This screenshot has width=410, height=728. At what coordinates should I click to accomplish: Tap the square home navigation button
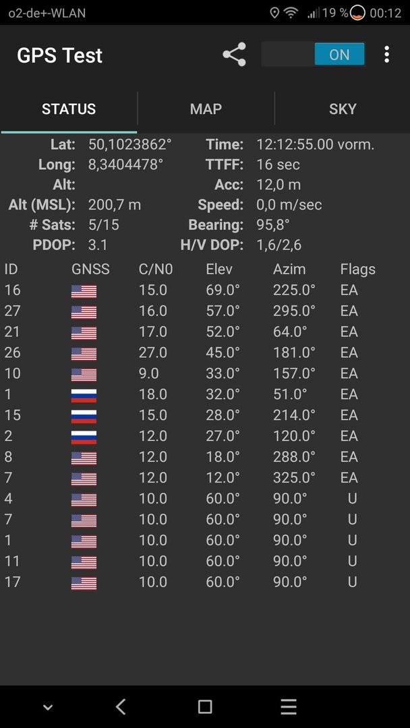[205, 706]
